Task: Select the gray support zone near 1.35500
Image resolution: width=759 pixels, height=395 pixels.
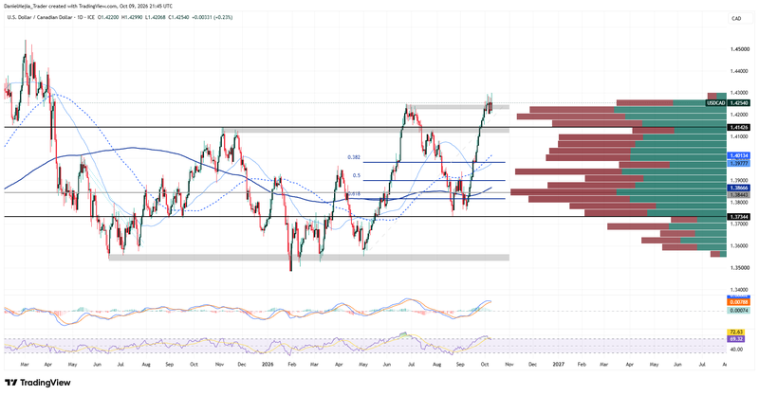Action: (309, 258)
